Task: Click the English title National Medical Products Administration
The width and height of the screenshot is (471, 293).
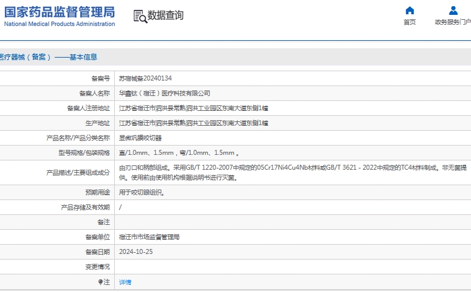Action: coord(60,24)
